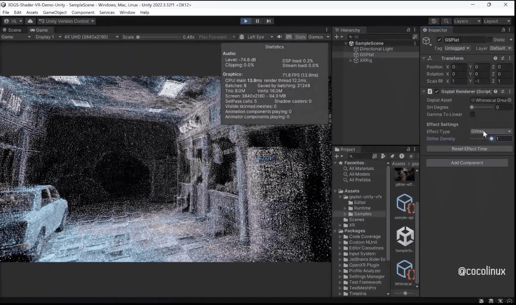Disable the GSPlat active checkbox

pyautogui.click(x=439, y=40)
